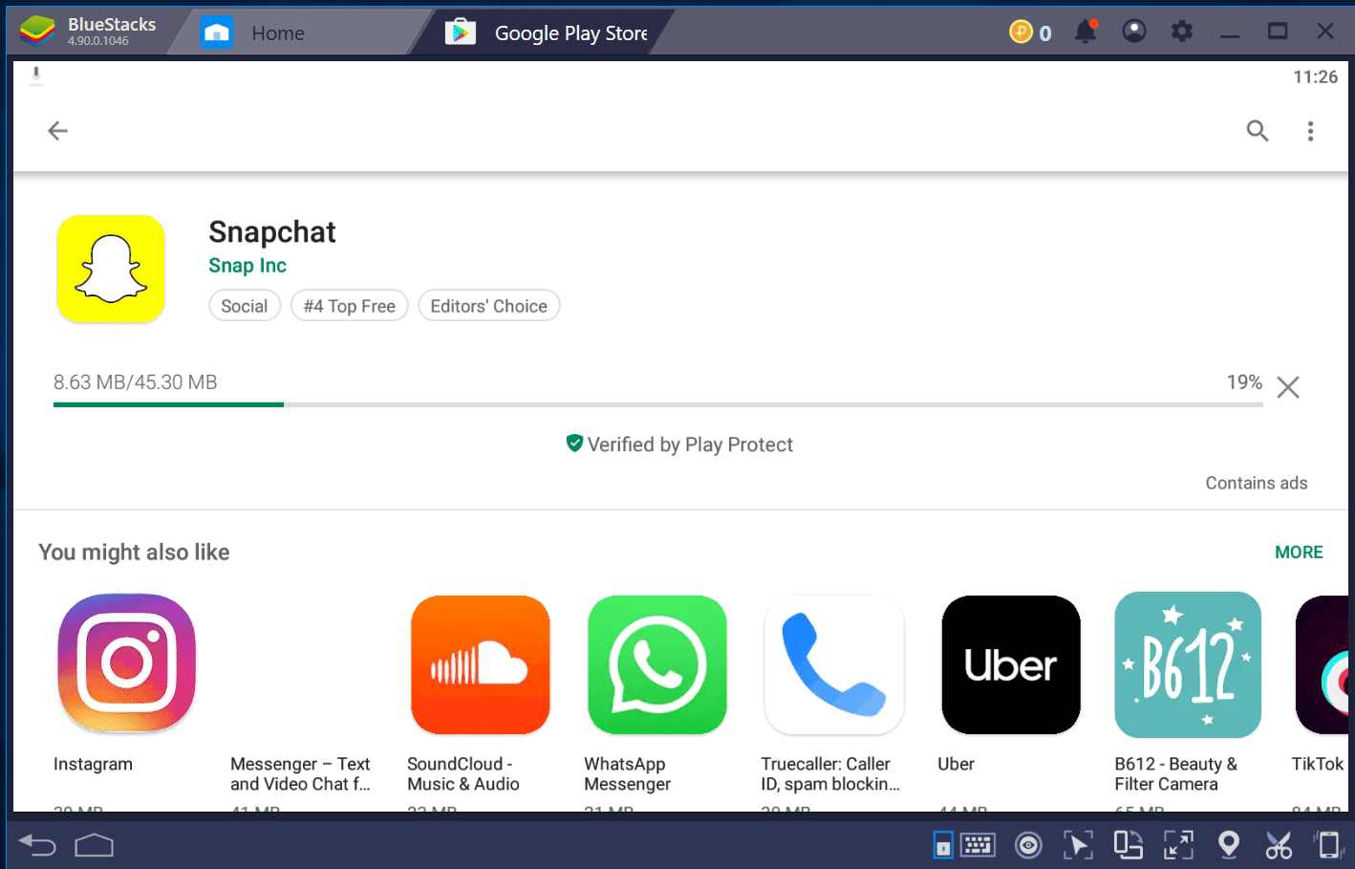Open the WhatsApp Messenger app icon
This screenshot has width=1355, height=869.
[657, 664]
